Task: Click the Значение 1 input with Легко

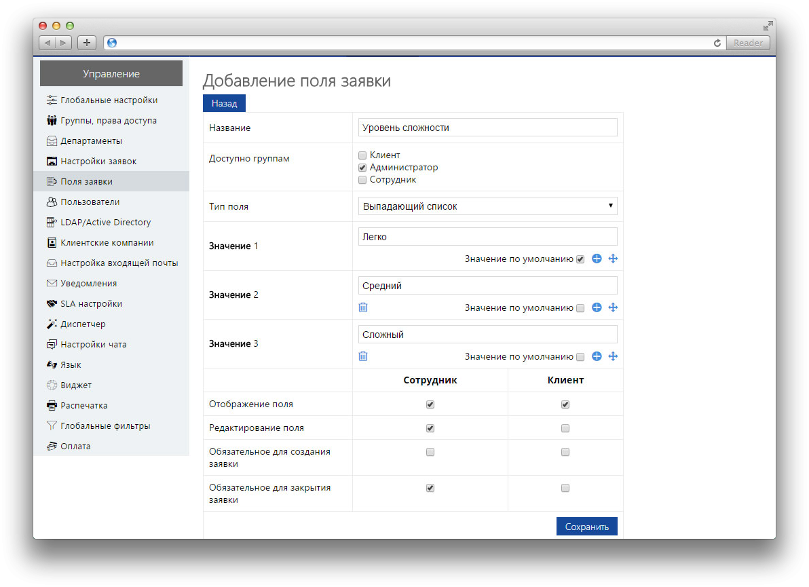Action: [x=487, y=237]
